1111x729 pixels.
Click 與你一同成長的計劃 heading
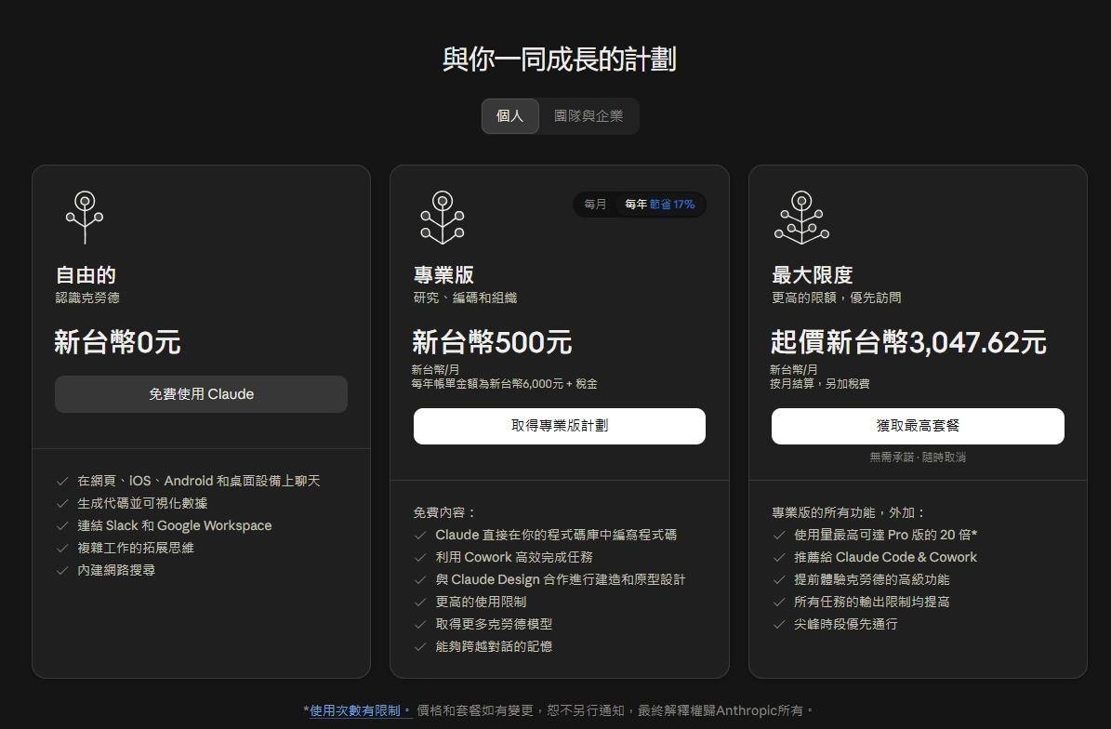coord(559,59)
